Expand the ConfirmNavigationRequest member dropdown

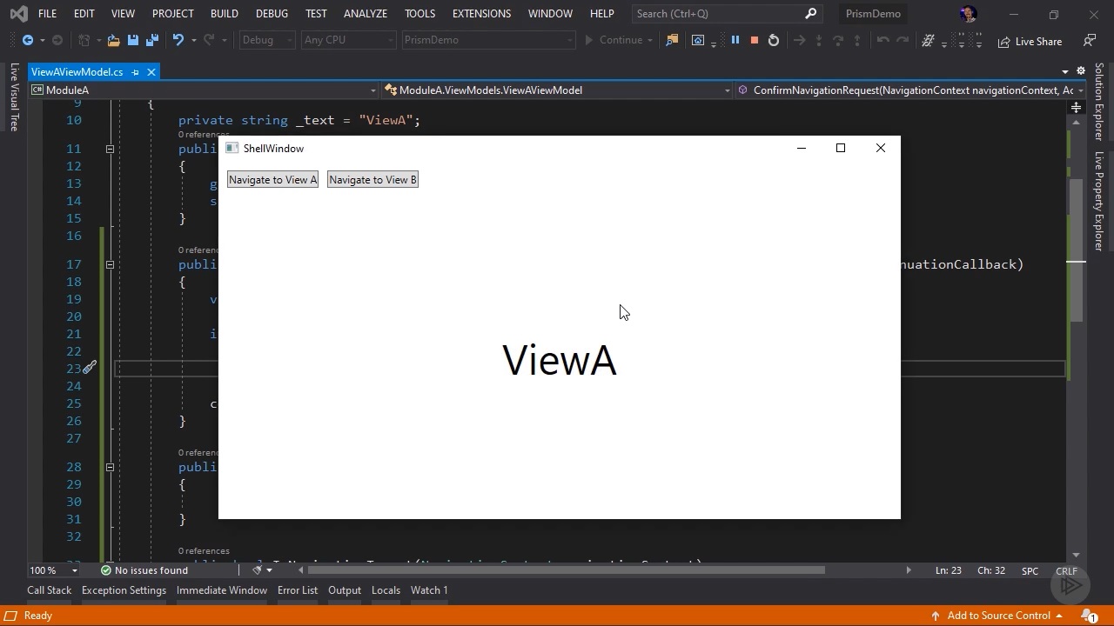point(1080,90)
